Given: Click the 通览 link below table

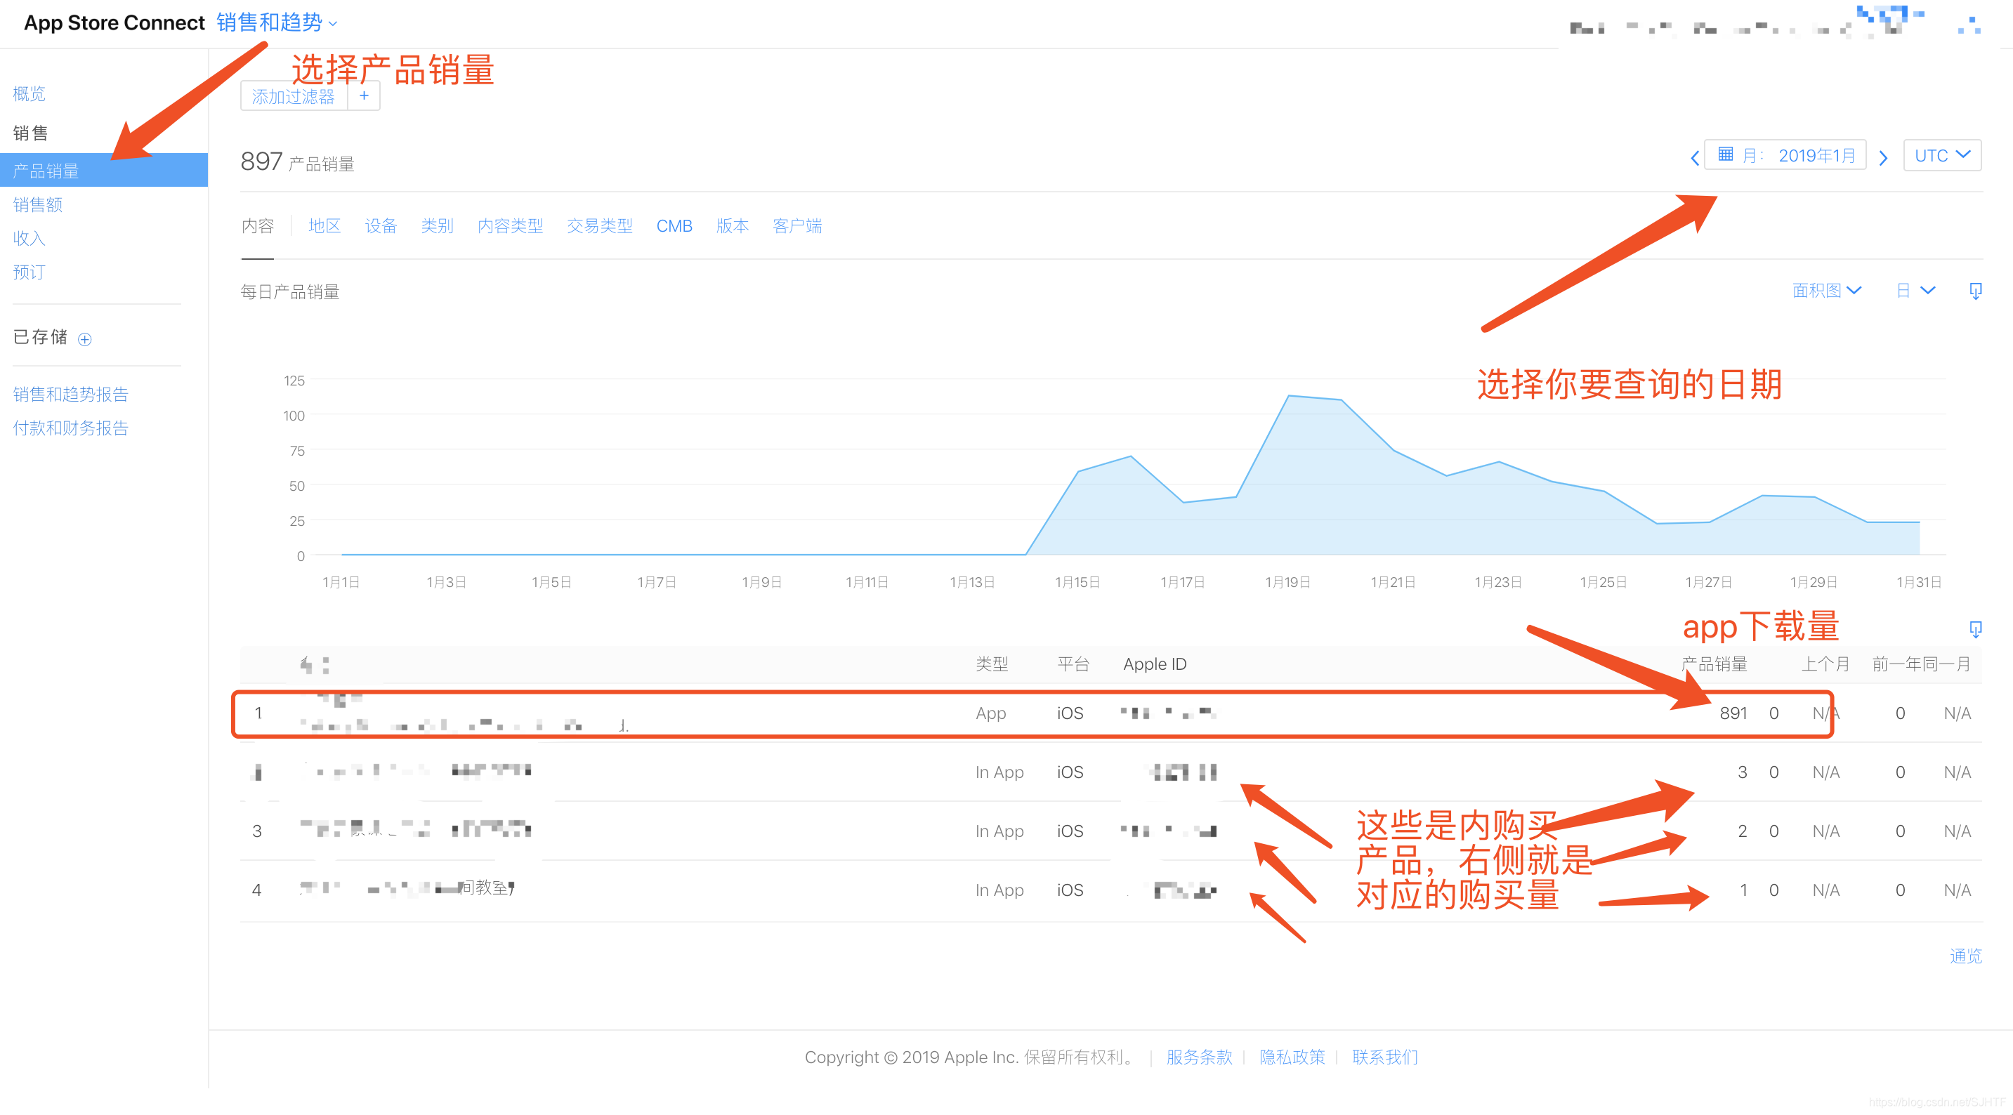Looking at the screenshot, I should pos(1965,956).
